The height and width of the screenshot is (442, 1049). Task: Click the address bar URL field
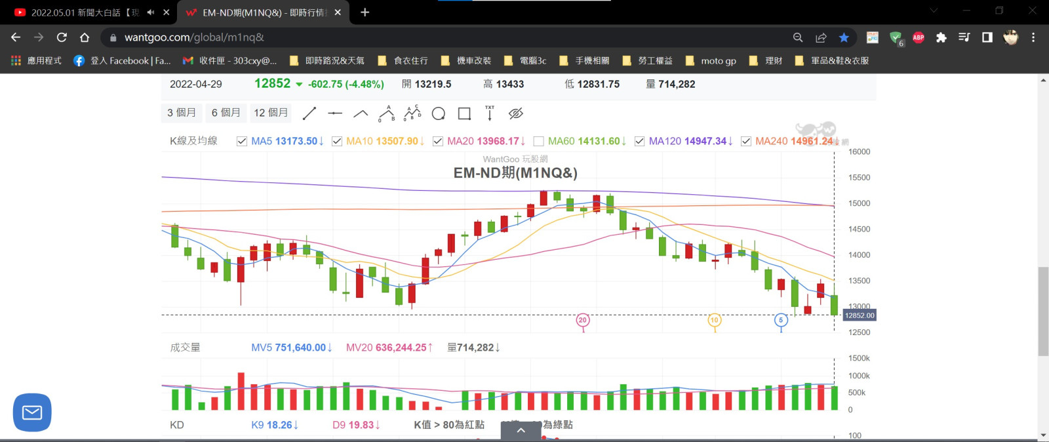tap(446, 37)
